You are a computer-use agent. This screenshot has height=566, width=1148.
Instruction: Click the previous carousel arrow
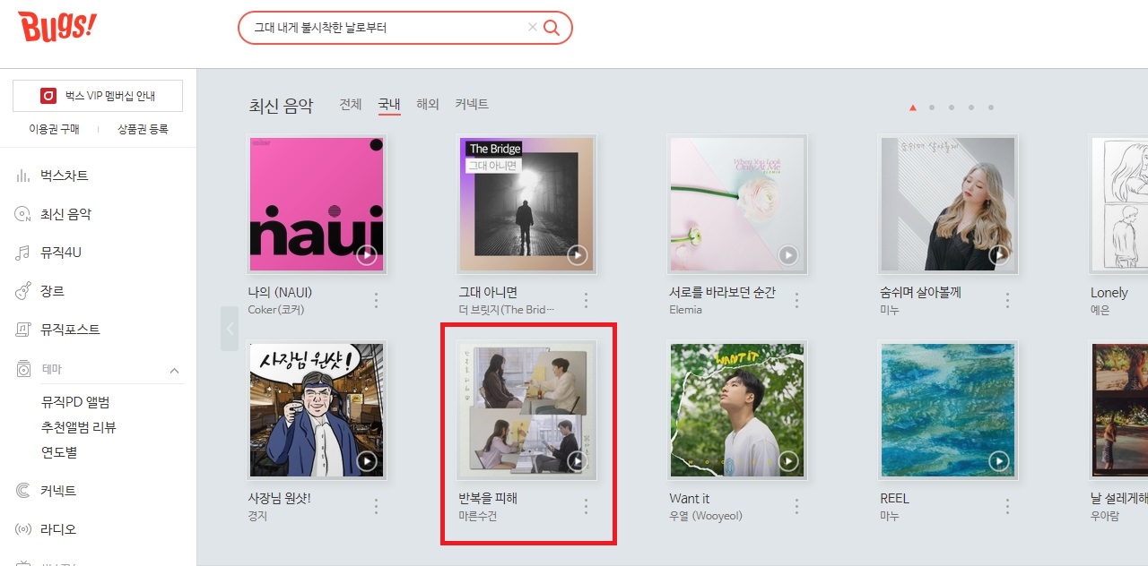tap(230, 329)
